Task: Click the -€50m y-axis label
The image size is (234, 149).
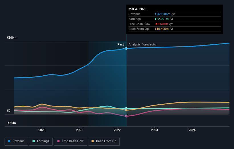Action: click(11, 123)
